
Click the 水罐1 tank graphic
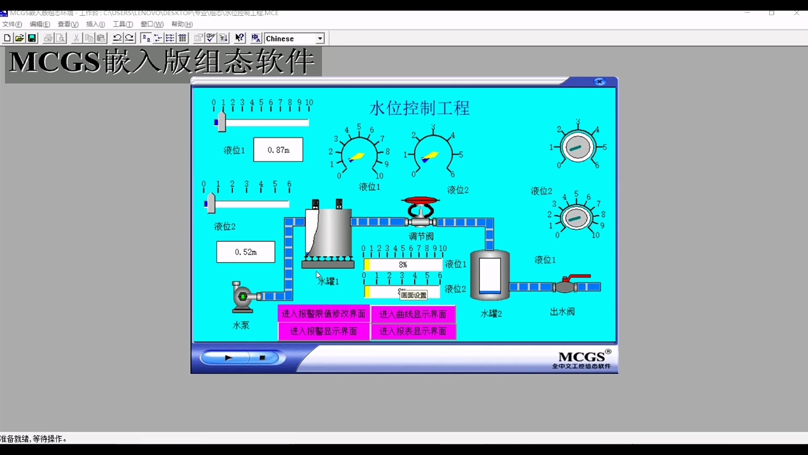[328, 234]
